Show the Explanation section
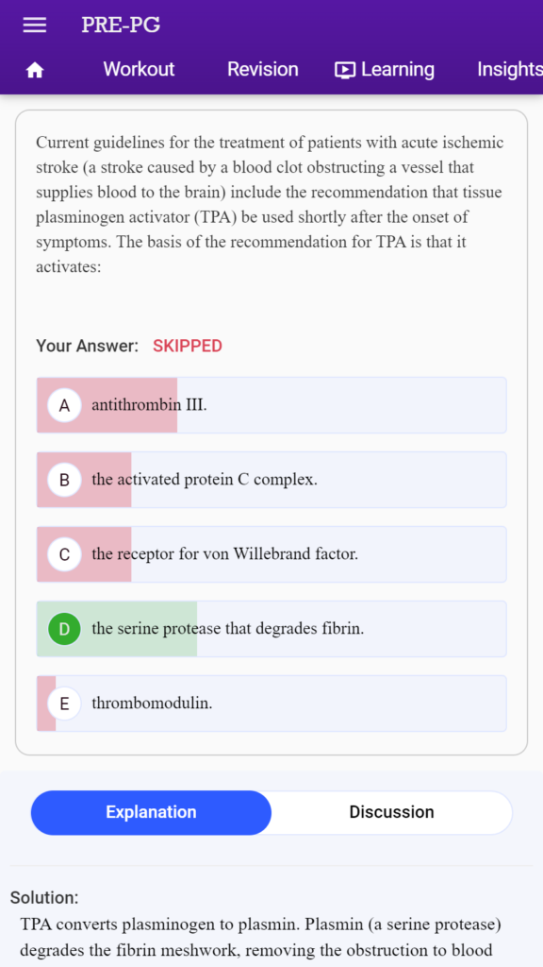This screenshot has height=967, width=543. point(151,812)
